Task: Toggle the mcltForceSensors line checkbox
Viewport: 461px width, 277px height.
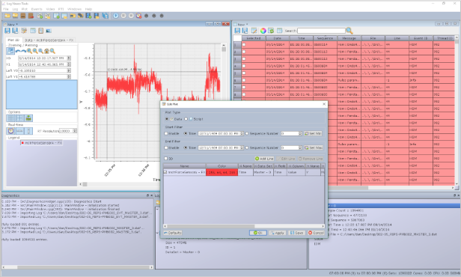Action: point(165,172)
